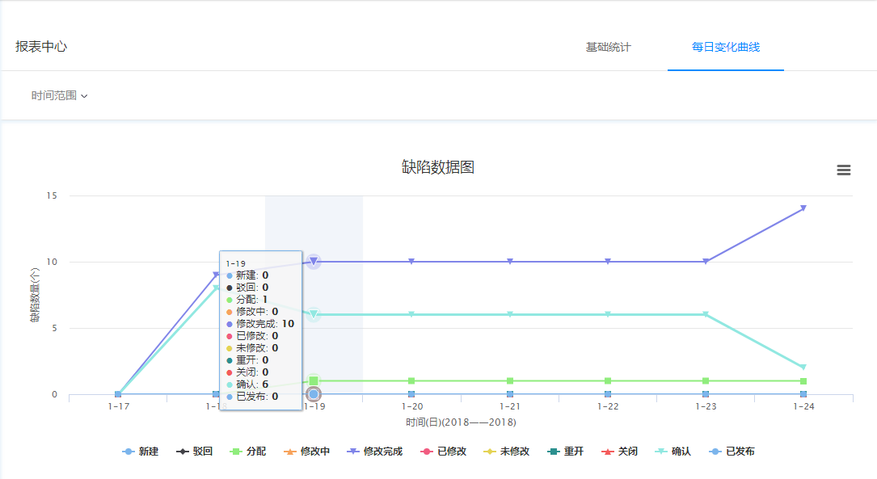
Task: Click the 确认 legend marker icon
Action: (661, 452)
